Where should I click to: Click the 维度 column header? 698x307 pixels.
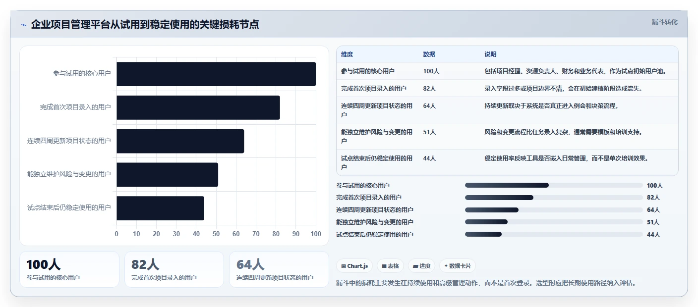(347, 54)
